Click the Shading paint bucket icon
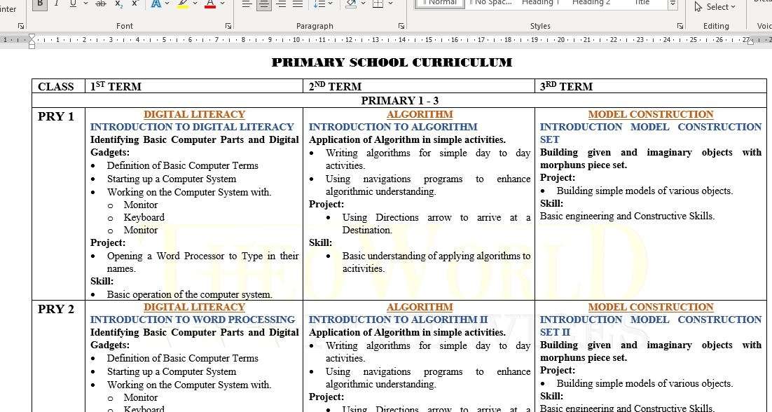This screenshot has height=412, width=772. pos(351,4)
